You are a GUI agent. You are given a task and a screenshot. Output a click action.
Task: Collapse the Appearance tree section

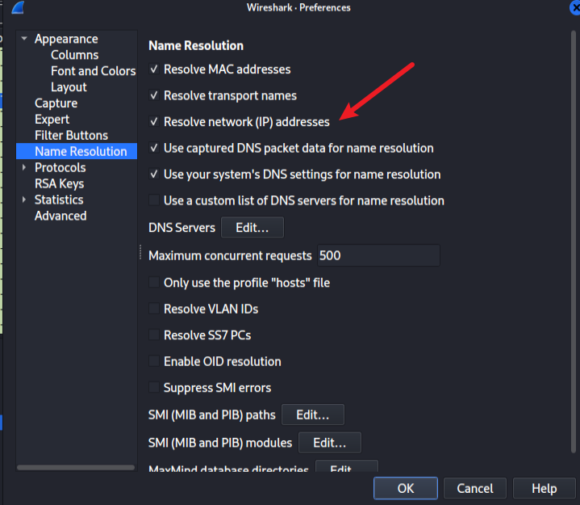(x=24, y=39)
